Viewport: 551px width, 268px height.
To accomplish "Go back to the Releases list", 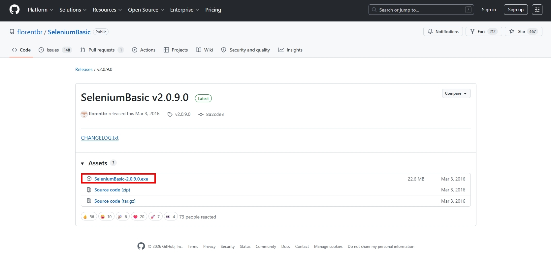I will [x=84, y=69].
